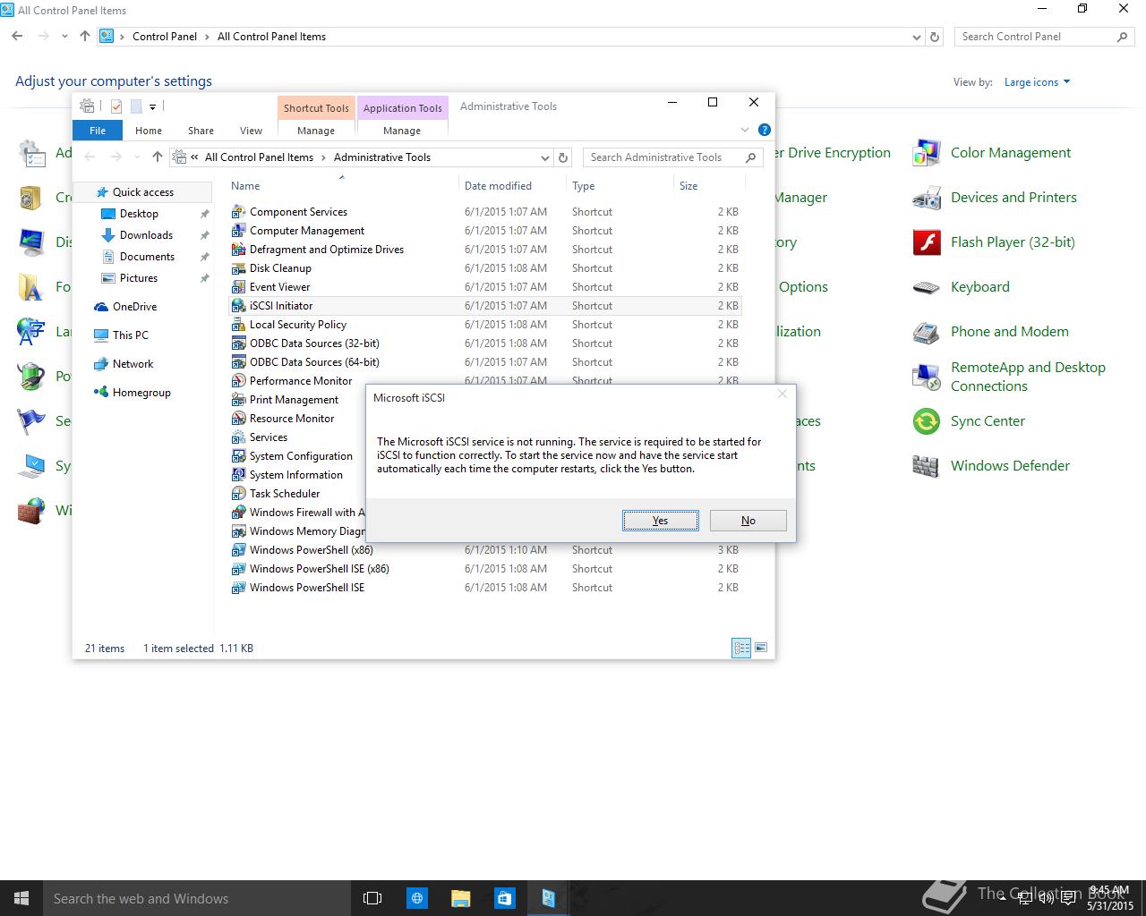The height and width of the screenshot is (916, 1146).
Task: Open Desktop in navigation pane
Action: pos(139,214)
